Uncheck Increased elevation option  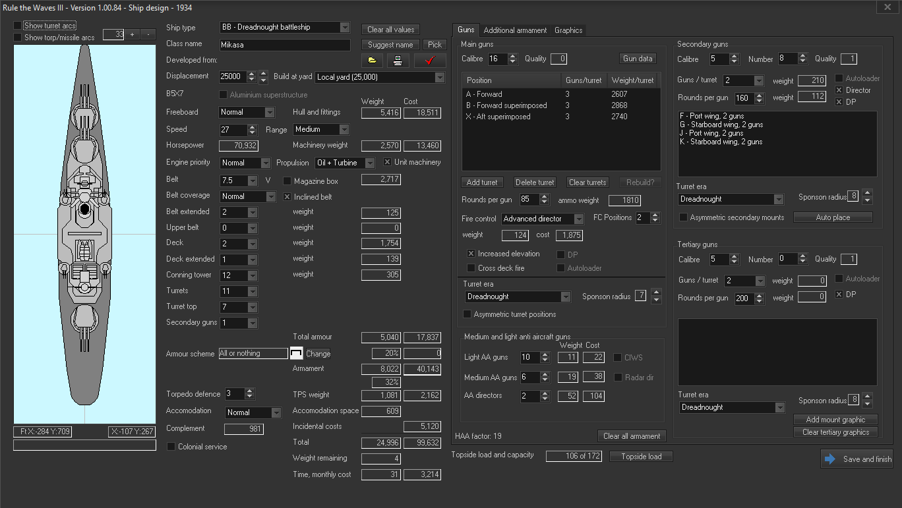tap(471, 254)
